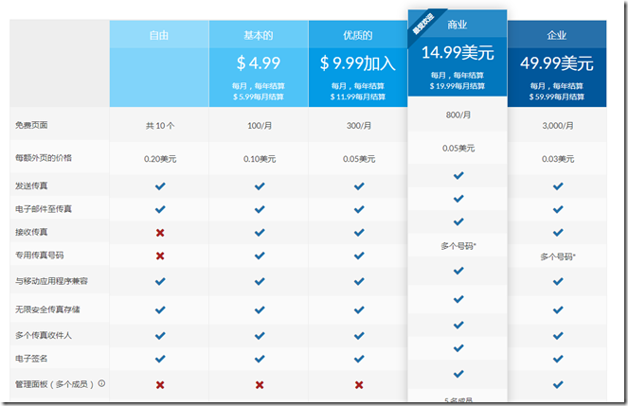Click the $9.99加入 price in the 优质的 plan

pos(358,63)
